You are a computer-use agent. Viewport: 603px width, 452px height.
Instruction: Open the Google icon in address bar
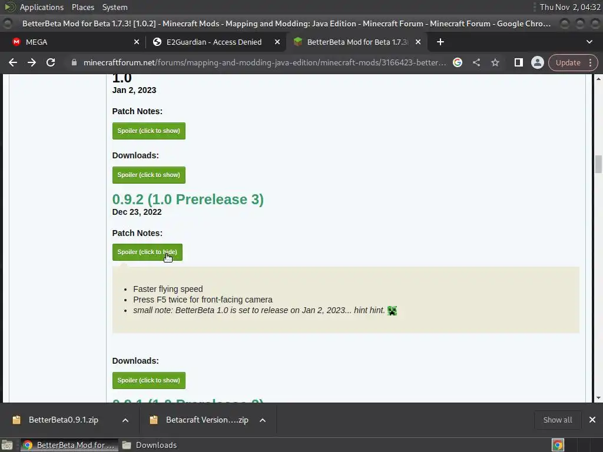[457, 62]
